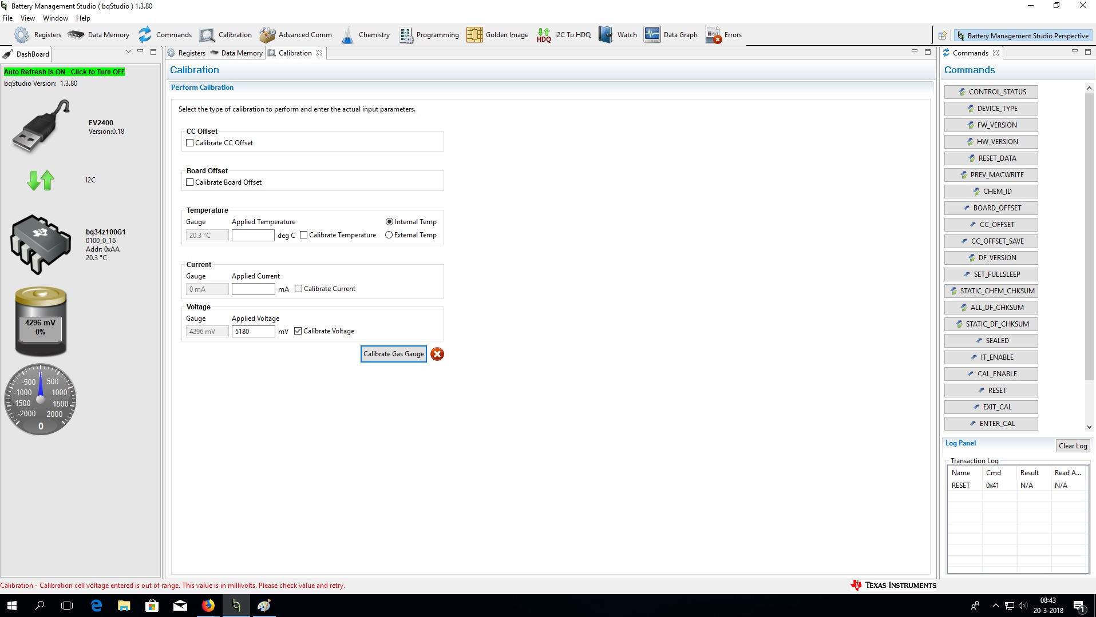This screenshot has width=1096, height=617.
Task: Enable Calibrate Current checkbox
Action: pos(299,289)
